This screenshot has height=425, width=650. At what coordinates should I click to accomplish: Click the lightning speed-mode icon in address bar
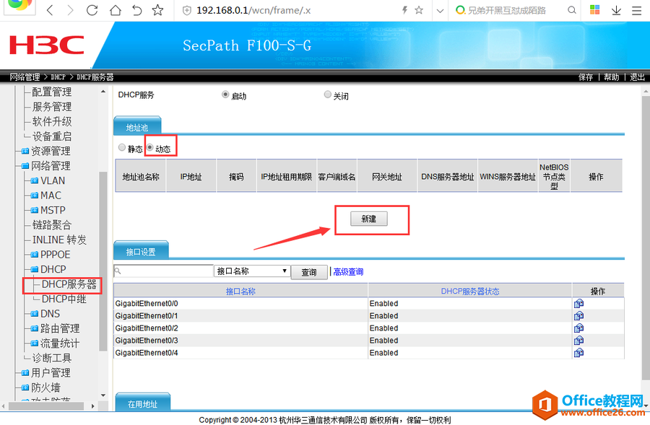point(404,10)
